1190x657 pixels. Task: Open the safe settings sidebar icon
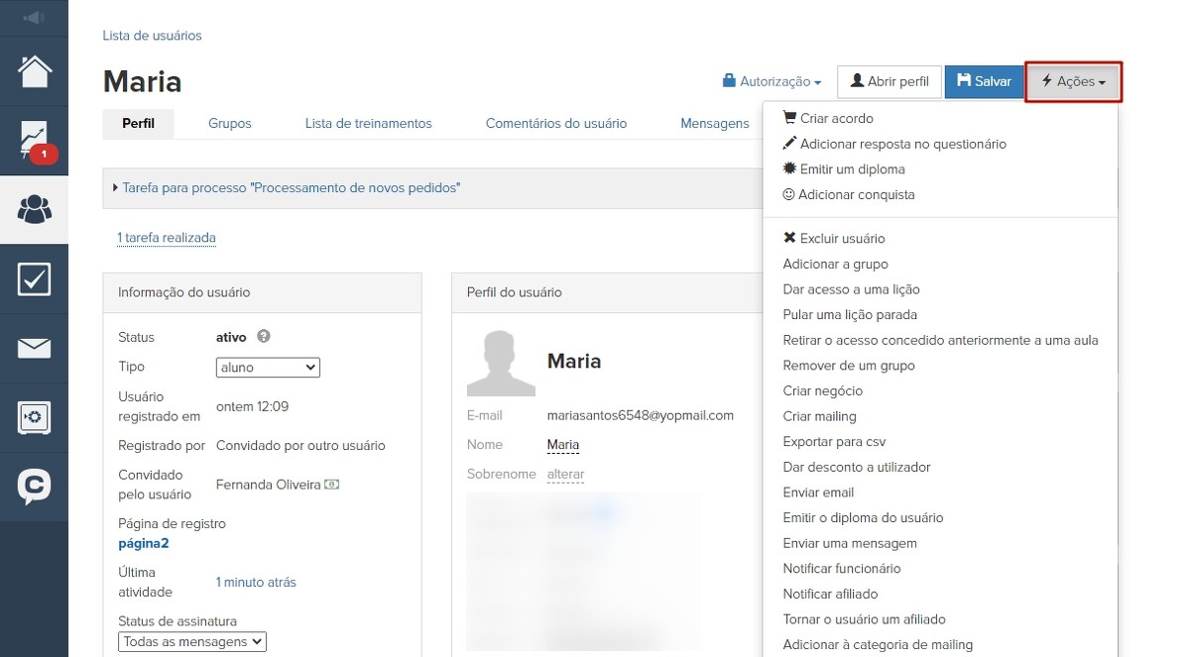point(34,417)
